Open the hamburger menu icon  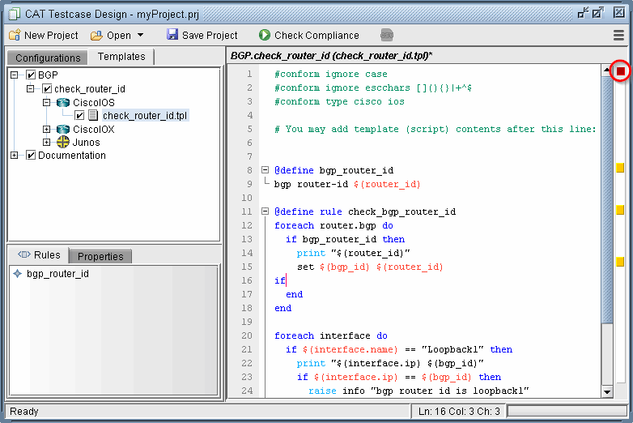click(x=619, y=35)
